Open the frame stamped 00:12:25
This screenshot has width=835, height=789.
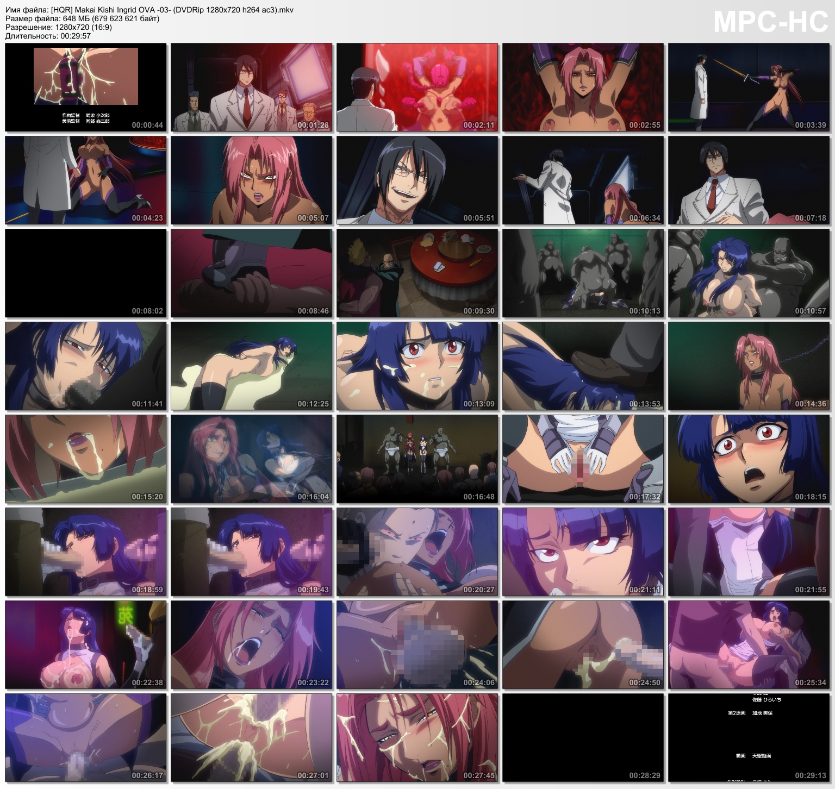pos(252,366)
